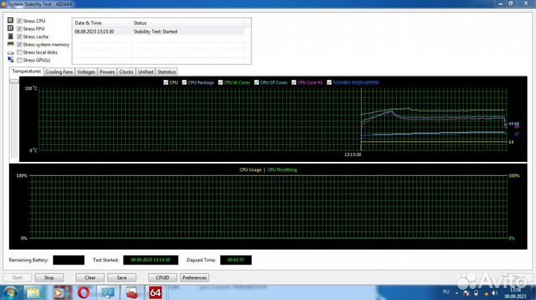Click the temperature graph vertical slider
This screenshot has width=536, height=300.
pos(13,83)
